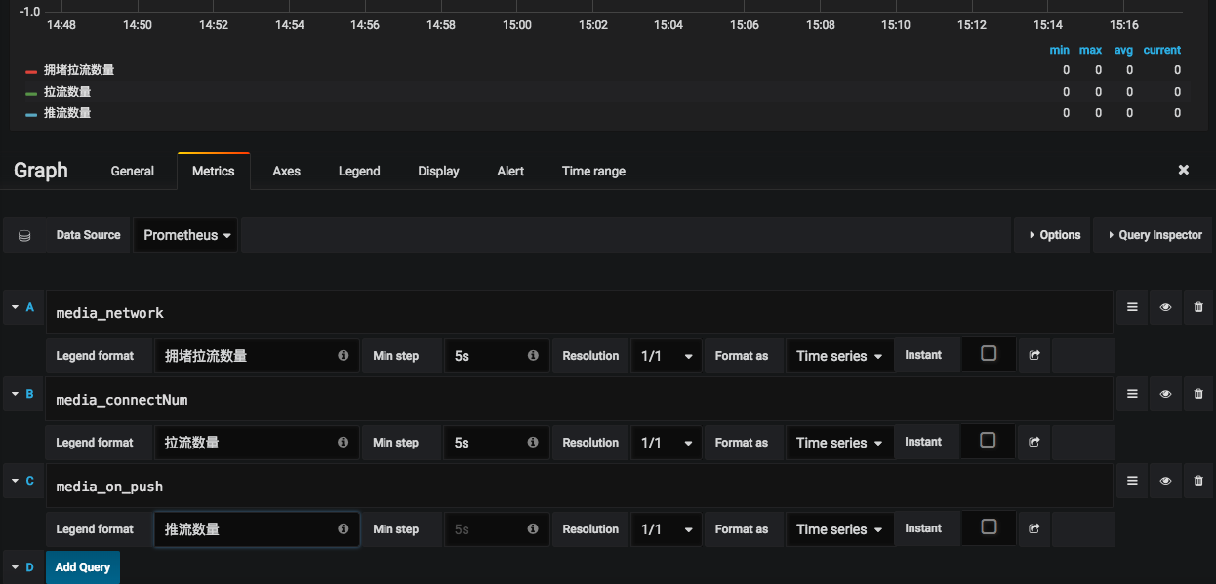Enable Instant checkbox for query C
This screenshot has width=1216, height=584.
(x=989, y=526)
